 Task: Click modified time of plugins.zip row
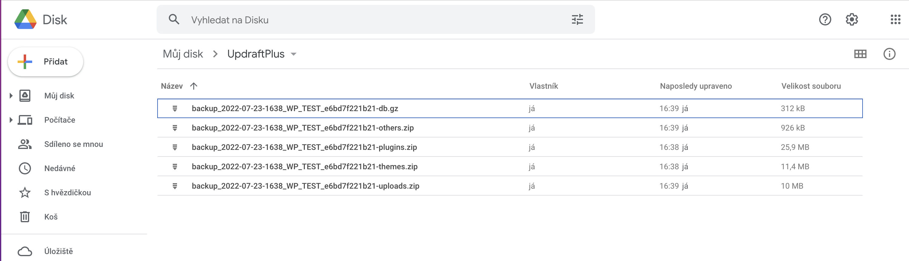tap(669, 147)
